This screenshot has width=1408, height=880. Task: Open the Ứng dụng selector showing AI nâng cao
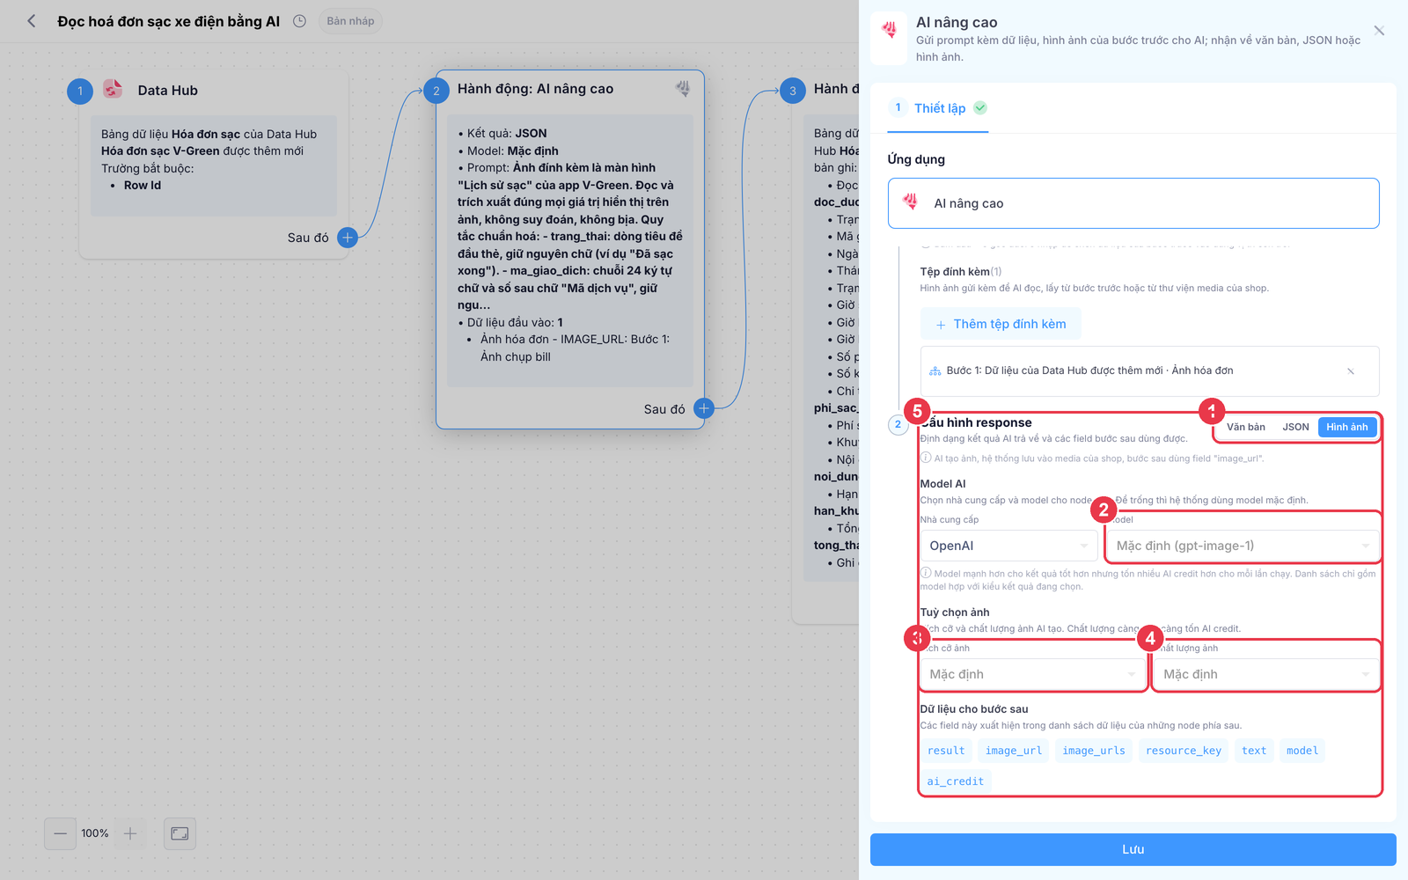point(1133,203)
